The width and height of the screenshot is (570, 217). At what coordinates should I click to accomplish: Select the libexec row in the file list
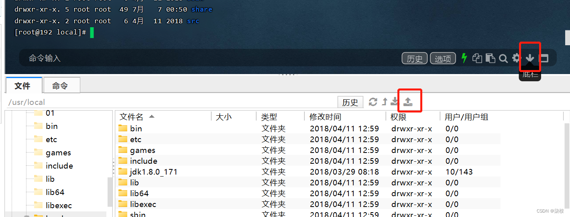pyautogui.click(x=308, y=204)
